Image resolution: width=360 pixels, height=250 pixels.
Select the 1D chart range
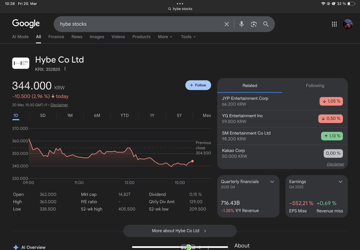click(16, 115)
